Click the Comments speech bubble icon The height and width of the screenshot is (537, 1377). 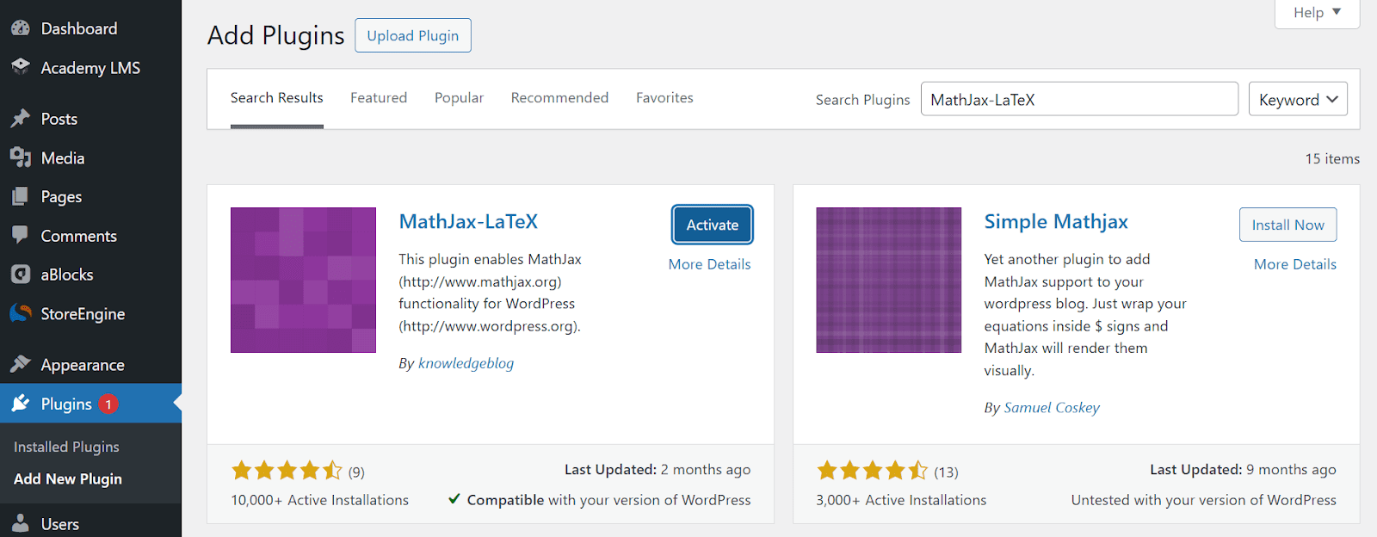click(21, 235)
